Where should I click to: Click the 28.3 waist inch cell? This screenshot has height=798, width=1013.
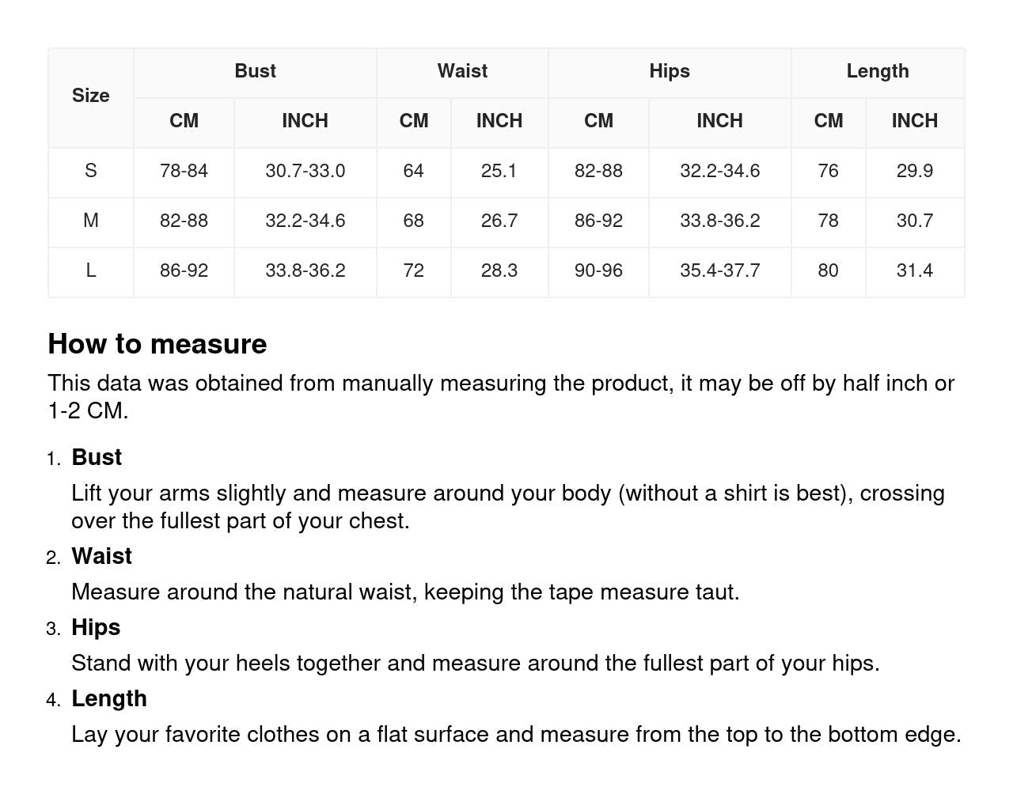[x=499, y=270]
